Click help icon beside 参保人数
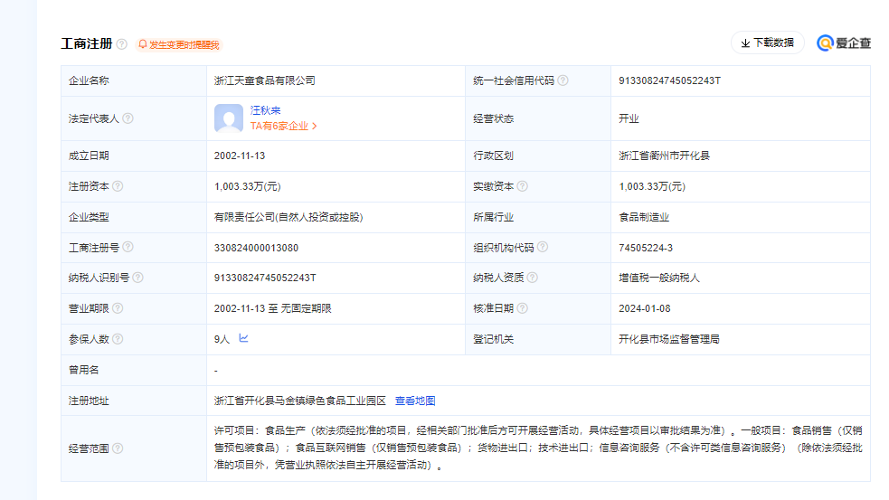889x500 pixels. point(118,339)
